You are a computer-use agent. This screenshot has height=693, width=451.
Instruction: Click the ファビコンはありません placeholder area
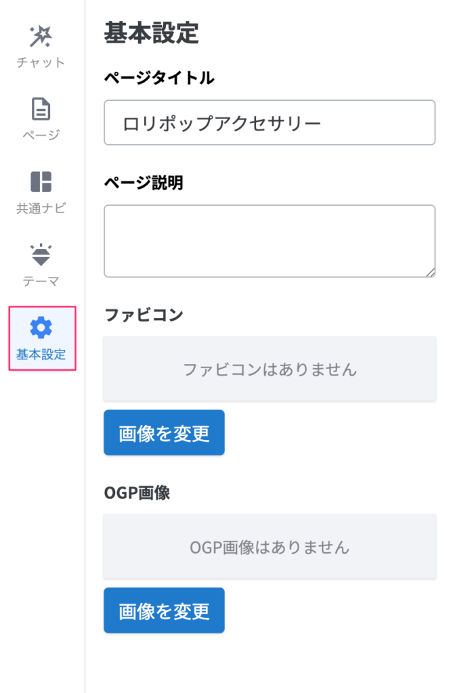[x=270, y=369]
